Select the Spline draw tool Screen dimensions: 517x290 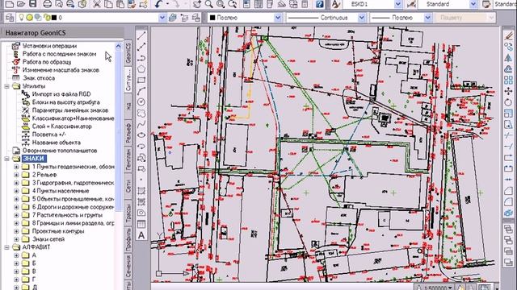coord(141,125)
